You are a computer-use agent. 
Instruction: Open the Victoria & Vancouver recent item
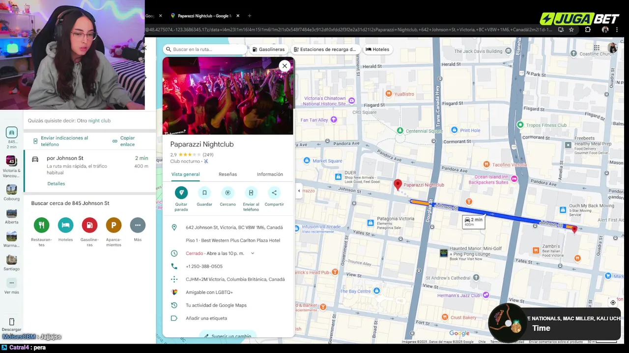tap(11, 167)
